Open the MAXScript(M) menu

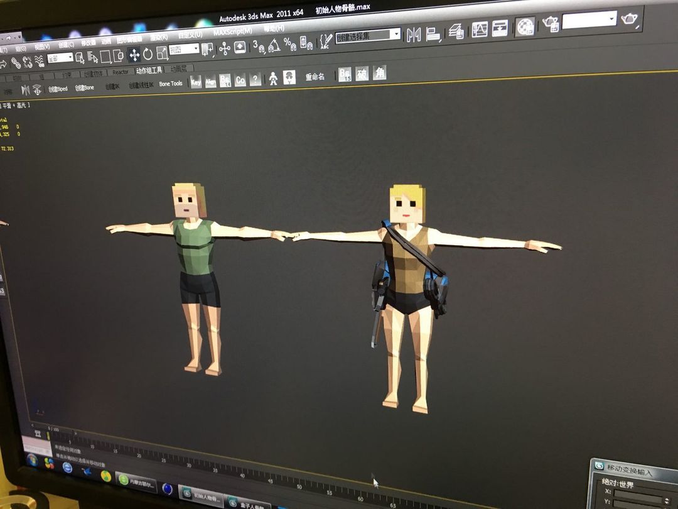coord(233,31)
